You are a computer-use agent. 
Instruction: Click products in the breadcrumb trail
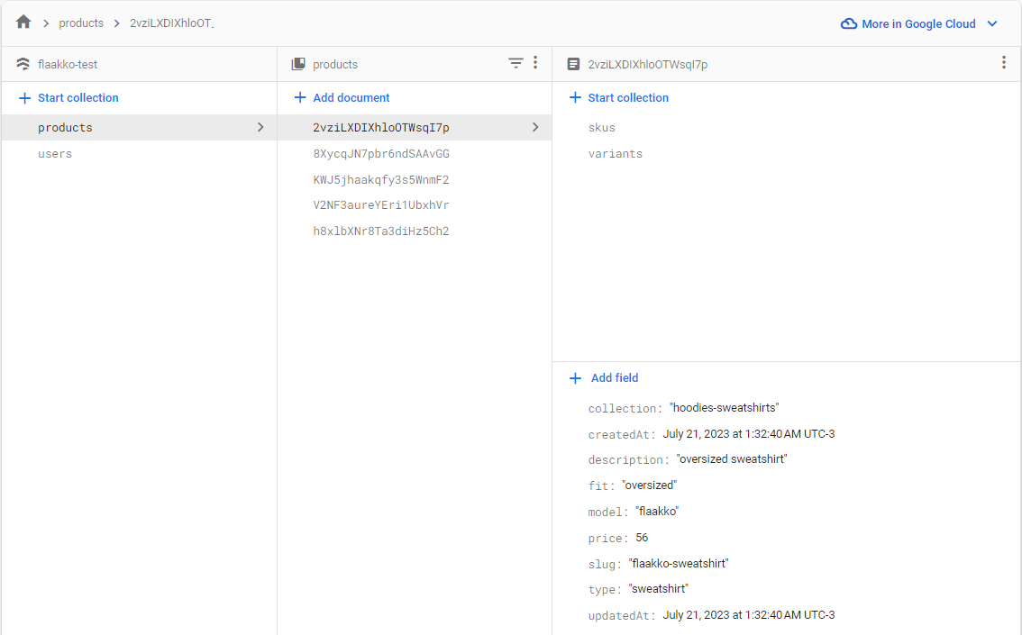[81, 23]
